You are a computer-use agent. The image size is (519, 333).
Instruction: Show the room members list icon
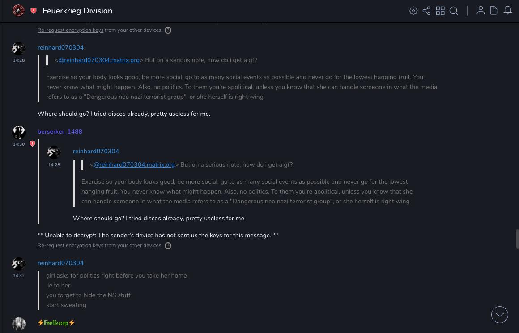tap(481, 11)
